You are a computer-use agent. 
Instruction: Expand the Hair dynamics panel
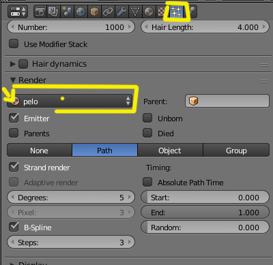(x=12, y=64)
